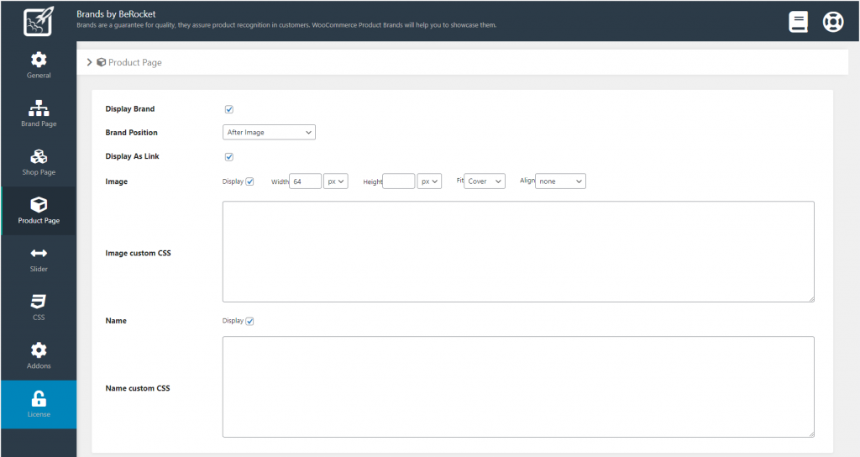Image resolution: width=860 pixels, height=457 pixels.
Task: Open the Brand Position dropdown
Action: point(269,133)
